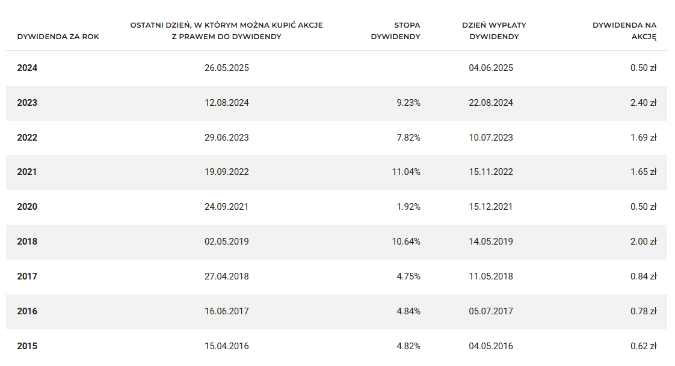Viewport: 675px width, 366px height.
Task: Click the date 24.09.2021
Action: 226,207
